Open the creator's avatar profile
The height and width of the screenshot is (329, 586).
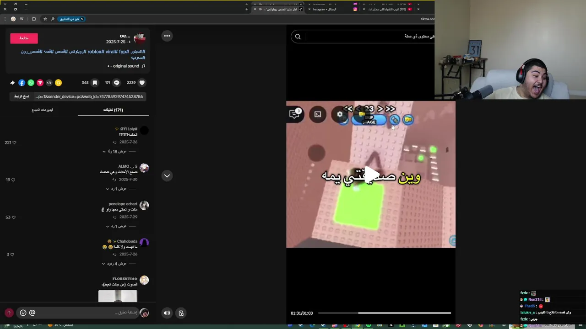coord(139,37)
